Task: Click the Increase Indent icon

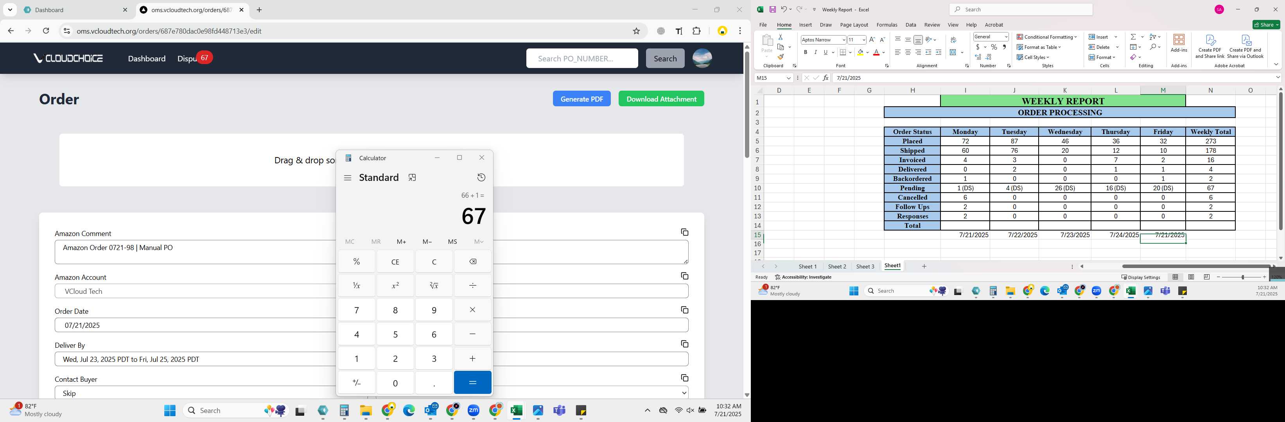Action: [938, 52]
